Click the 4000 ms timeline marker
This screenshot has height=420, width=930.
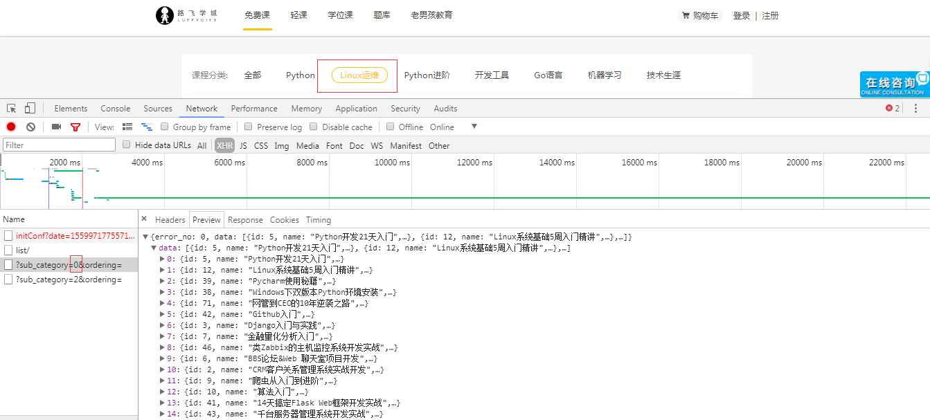pos(147,163)
